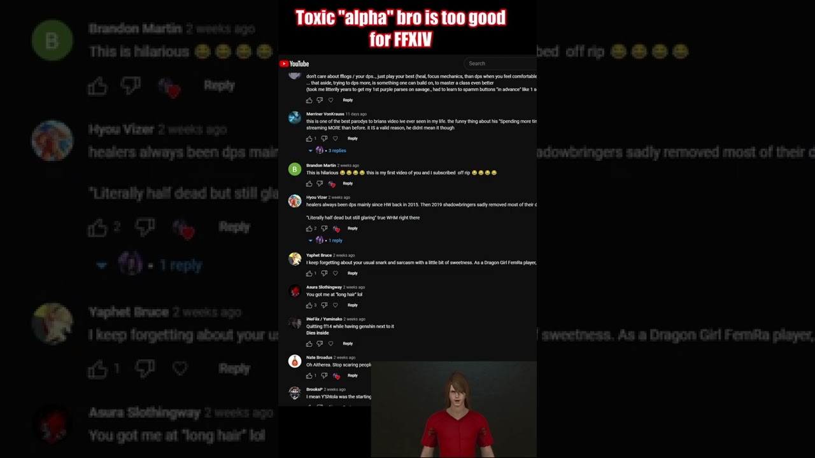Open Hyou Vizer's channel via name
Viewport: 815px width, 458px height.
[316, 197]
